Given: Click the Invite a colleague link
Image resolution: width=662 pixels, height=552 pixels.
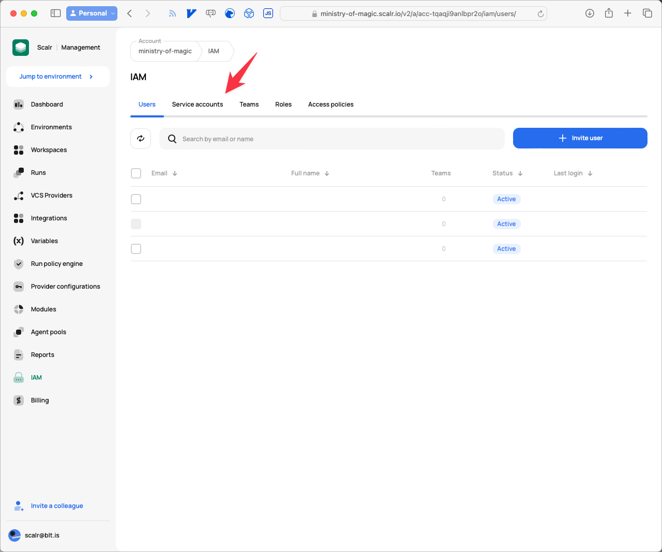Looking at the screenshot, I should pos(57,506).
